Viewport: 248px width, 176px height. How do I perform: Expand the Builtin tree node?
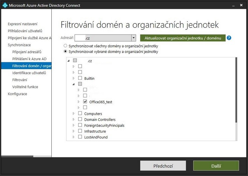[74, 78]
